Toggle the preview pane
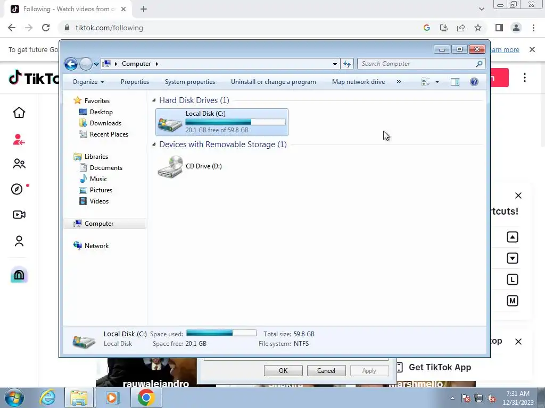545x408 pixels. [x=455, y=82]
